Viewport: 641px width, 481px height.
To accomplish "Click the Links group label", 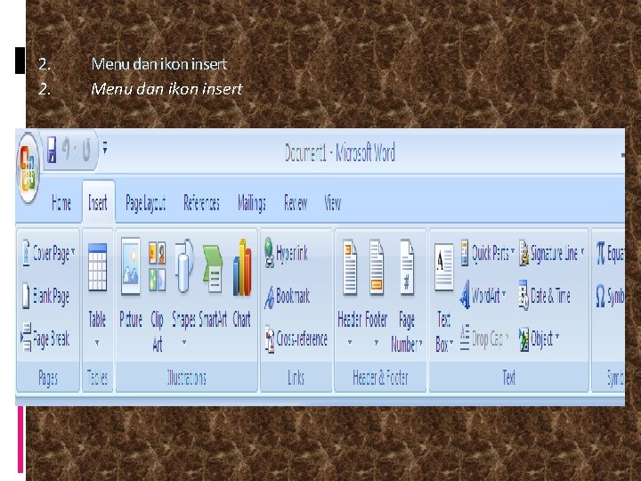I will click(296, 378).
